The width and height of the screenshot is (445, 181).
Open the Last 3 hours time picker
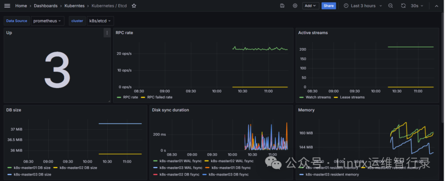click(x=363, y=6)
